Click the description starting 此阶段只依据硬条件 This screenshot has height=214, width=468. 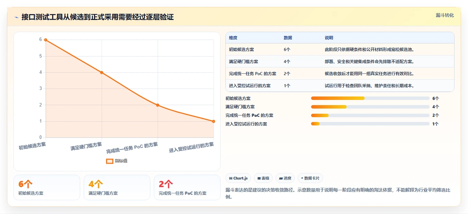click(x=369, y=50)
